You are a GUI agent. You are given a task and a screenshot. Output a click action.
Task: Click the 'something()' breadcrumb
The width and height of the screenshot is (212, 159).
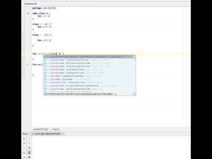click(41, 129)
